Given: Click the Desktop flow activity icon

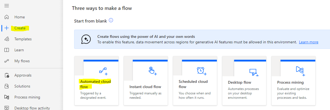Looking at the screenshot, I should coord(7,108).
